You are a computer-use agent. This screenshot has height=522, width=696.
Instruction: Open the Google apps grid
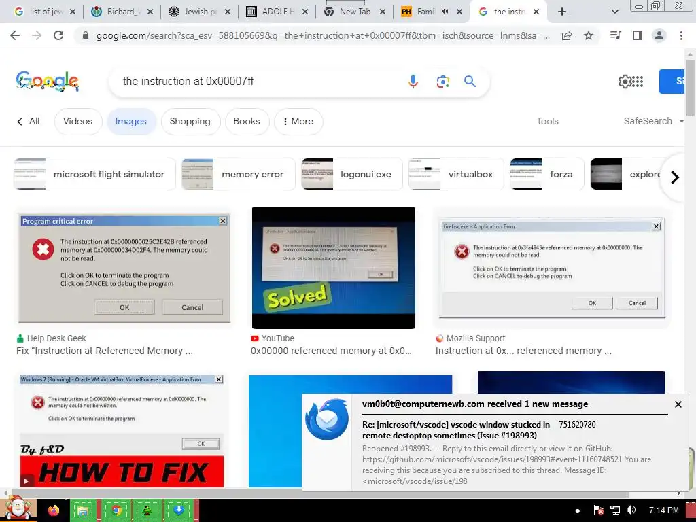[638, 82]
